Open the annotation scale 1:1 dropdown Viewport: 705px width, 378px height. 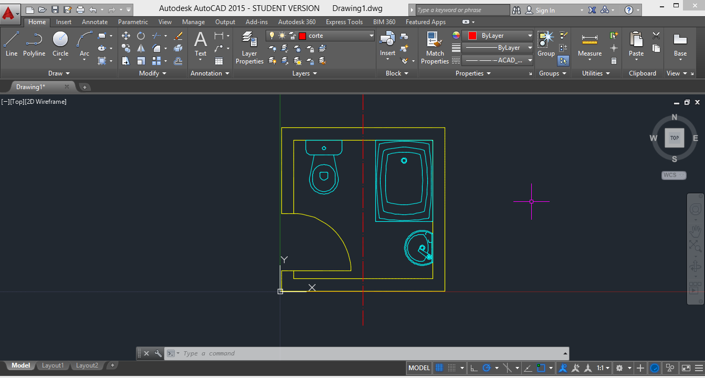point(603,368)
